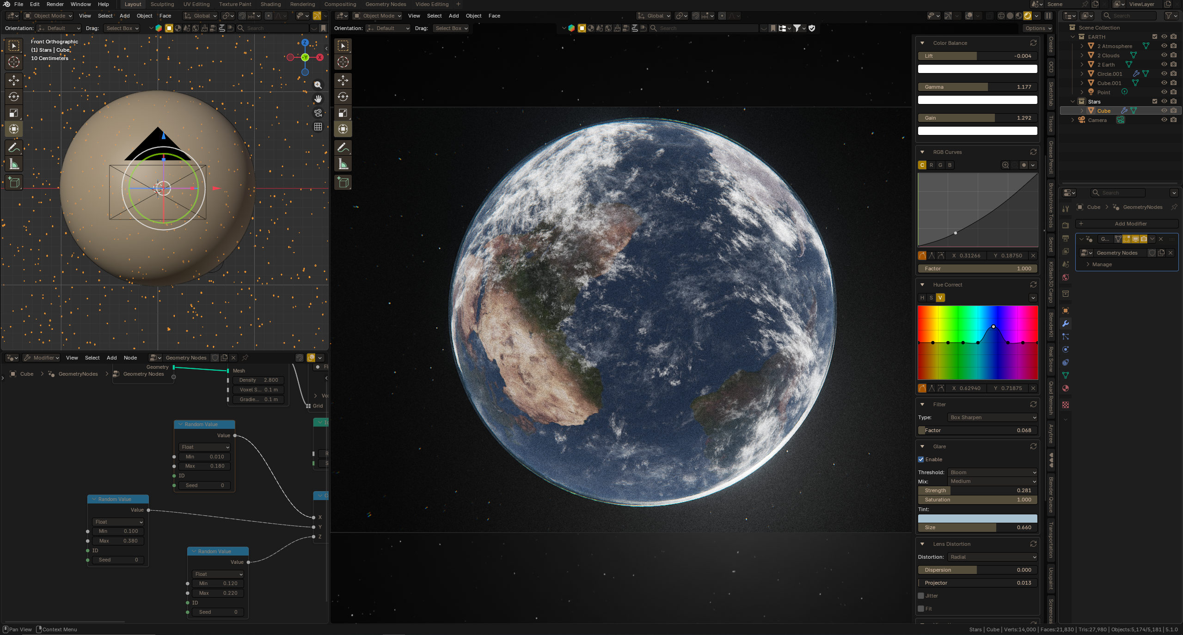Open the Filter Type Box Sharpen dropdown
Image resolution: width=1183 pixels, height=635 pixels.
click(x=992, y=417)
